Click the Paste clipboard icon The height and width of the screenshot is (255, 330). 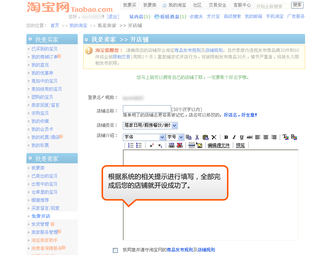click(x=205, y=137)
